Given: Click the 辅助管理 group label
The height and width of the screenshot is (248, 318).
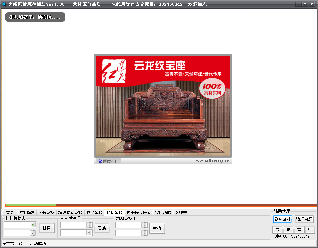Looking at the screenshot, I should (x=282, y=211).
